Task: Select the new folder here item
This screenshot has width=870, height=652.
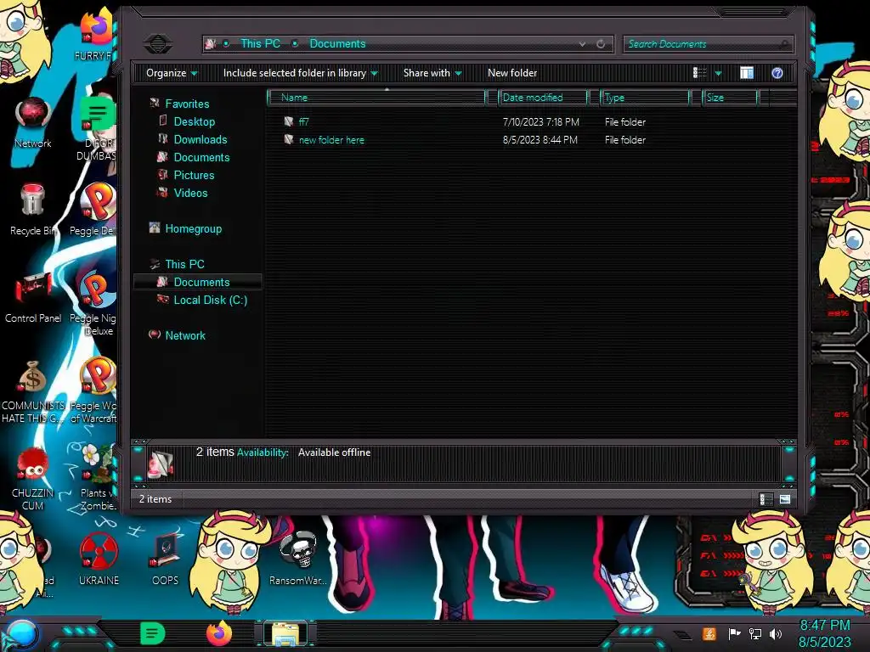Action: pos(331,140)
